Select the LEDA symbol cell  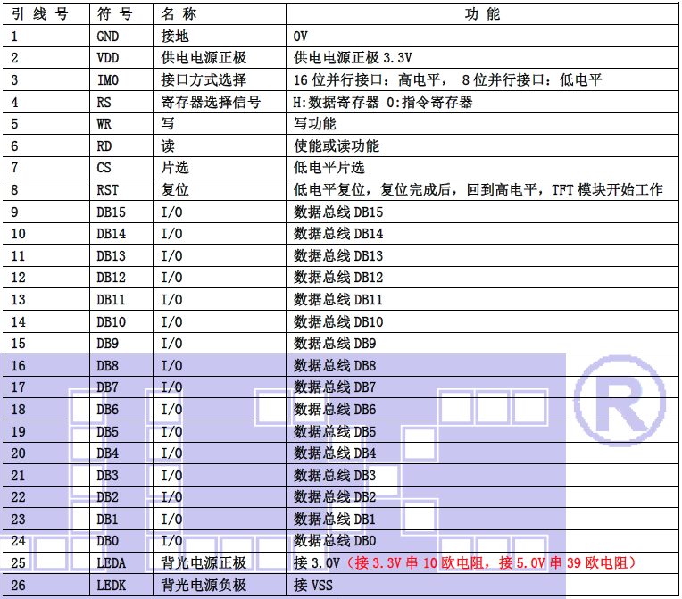coord(111,562)
